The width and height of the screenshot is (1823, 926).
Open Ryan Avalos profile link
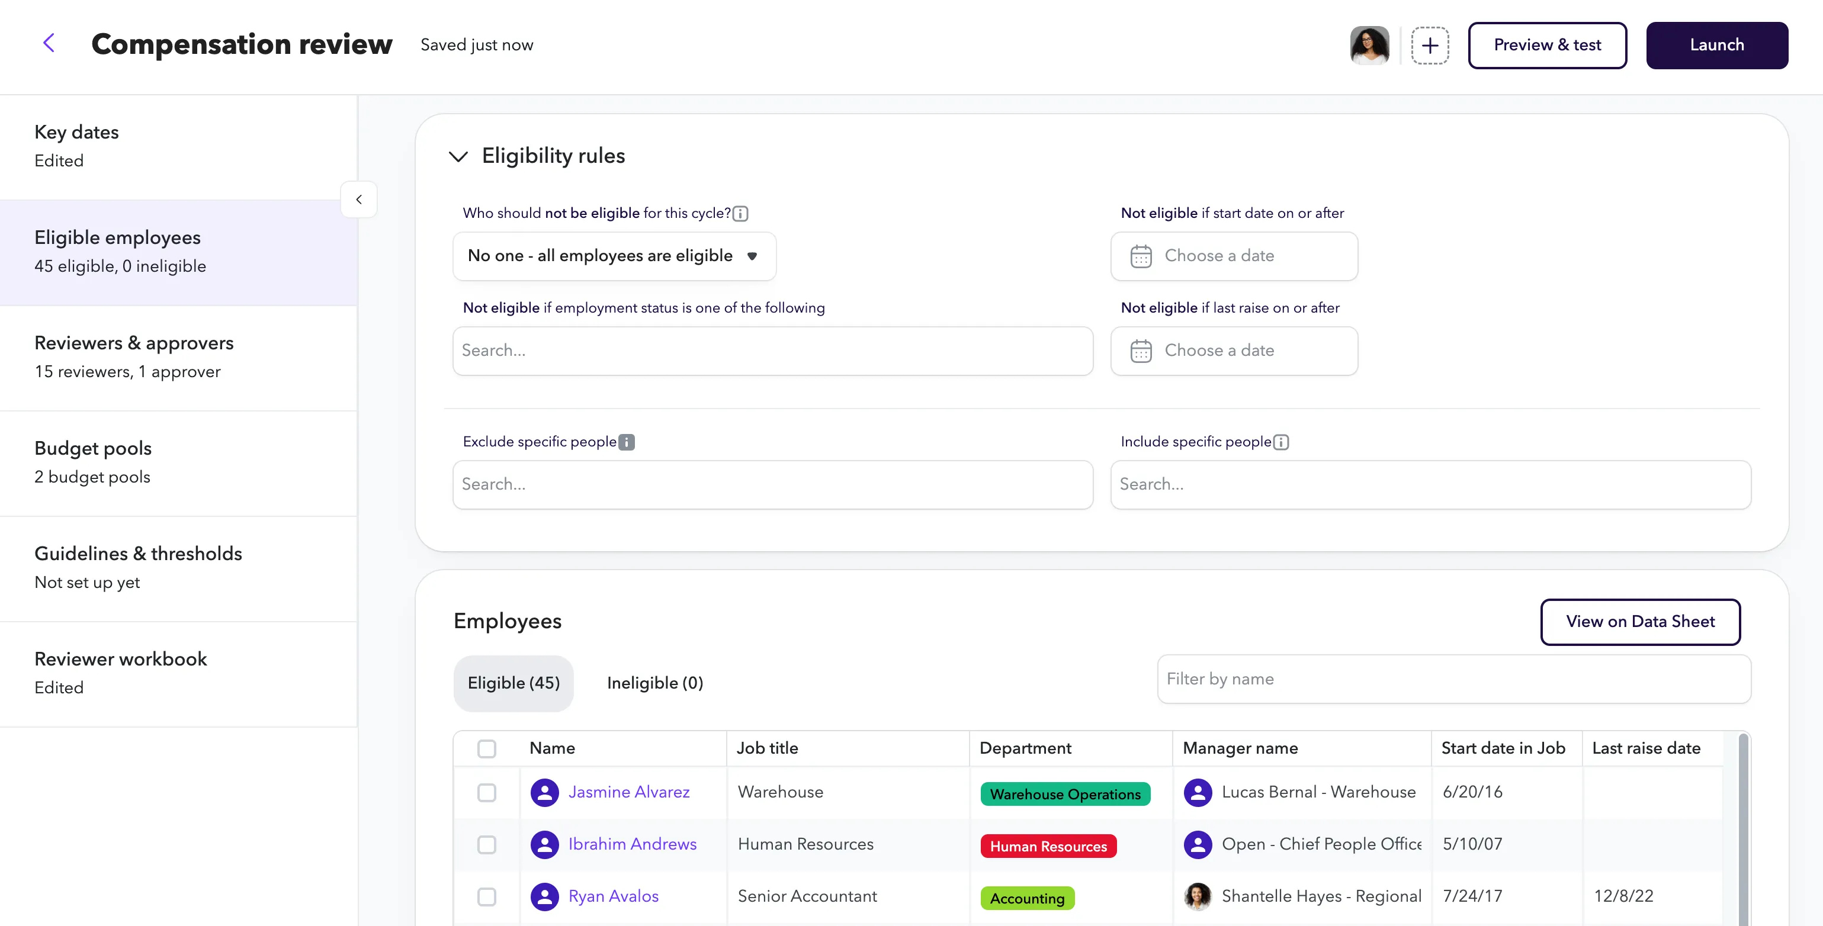click(x=614, y=897)
